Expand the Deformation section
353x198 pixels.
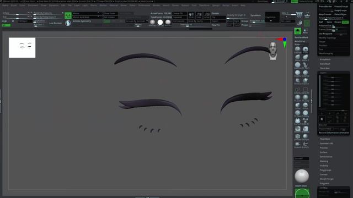pos(326,157)
